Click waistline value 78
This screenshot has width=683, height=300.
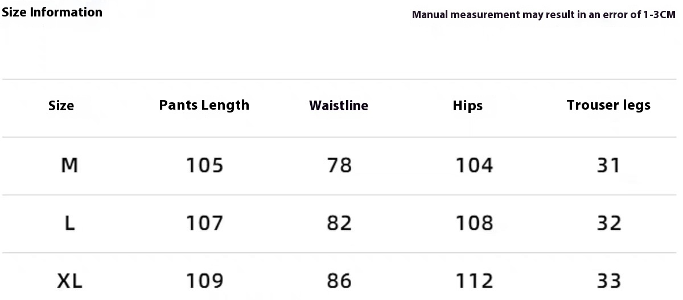tap(339, 165)
